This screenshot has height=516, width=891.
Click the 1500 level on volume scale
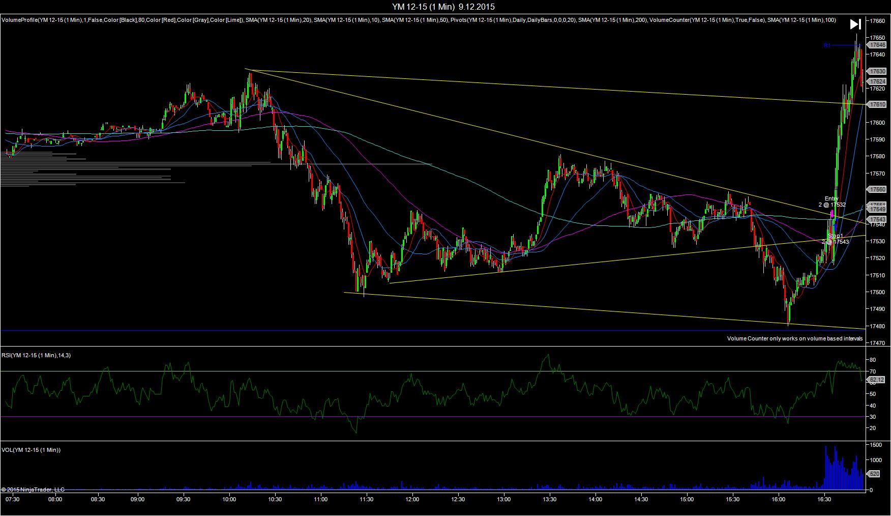[x=876, y=445]
